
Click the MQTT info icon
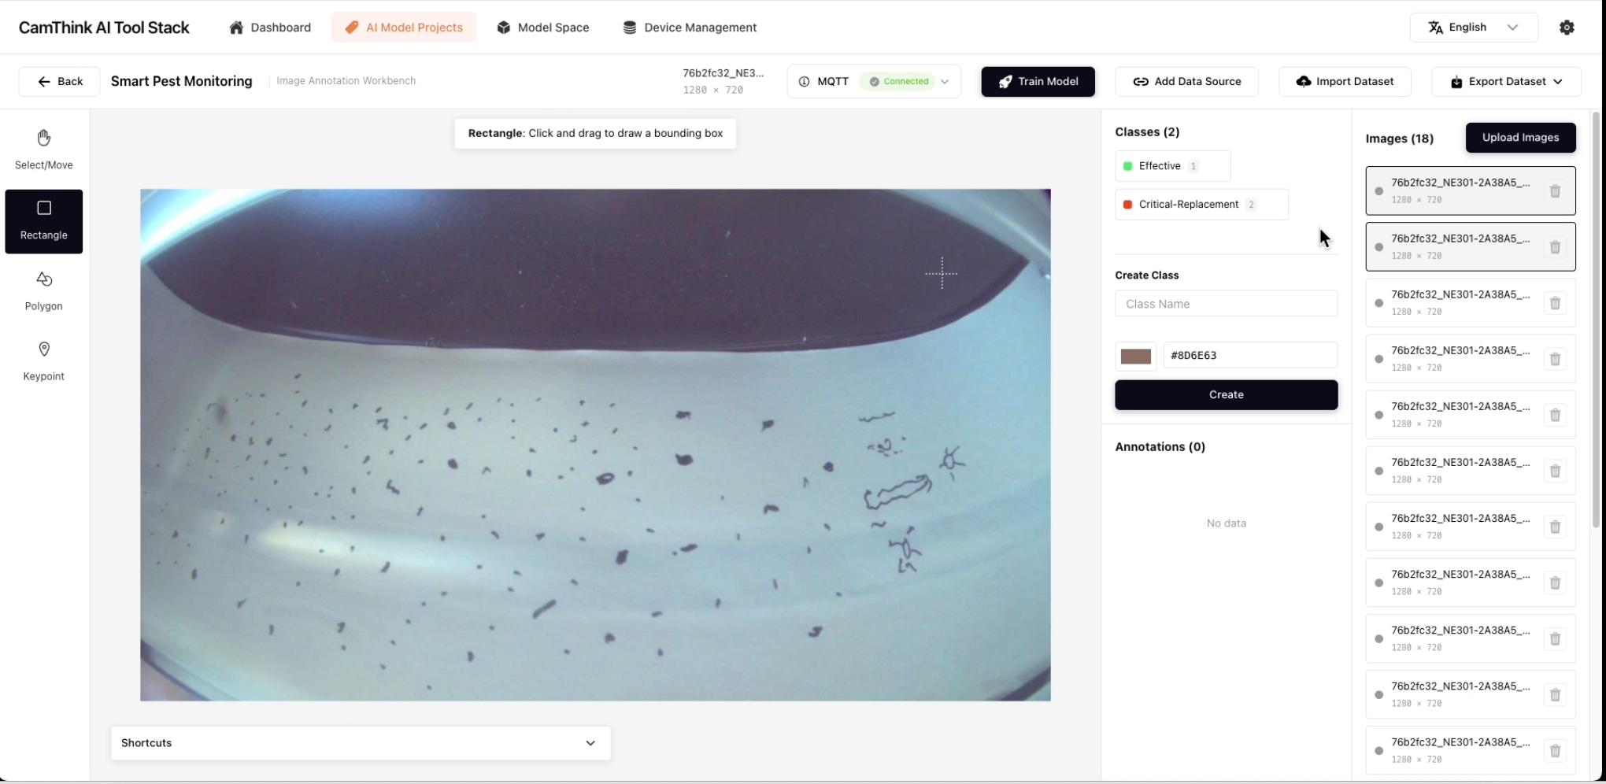tap(804, 82)
